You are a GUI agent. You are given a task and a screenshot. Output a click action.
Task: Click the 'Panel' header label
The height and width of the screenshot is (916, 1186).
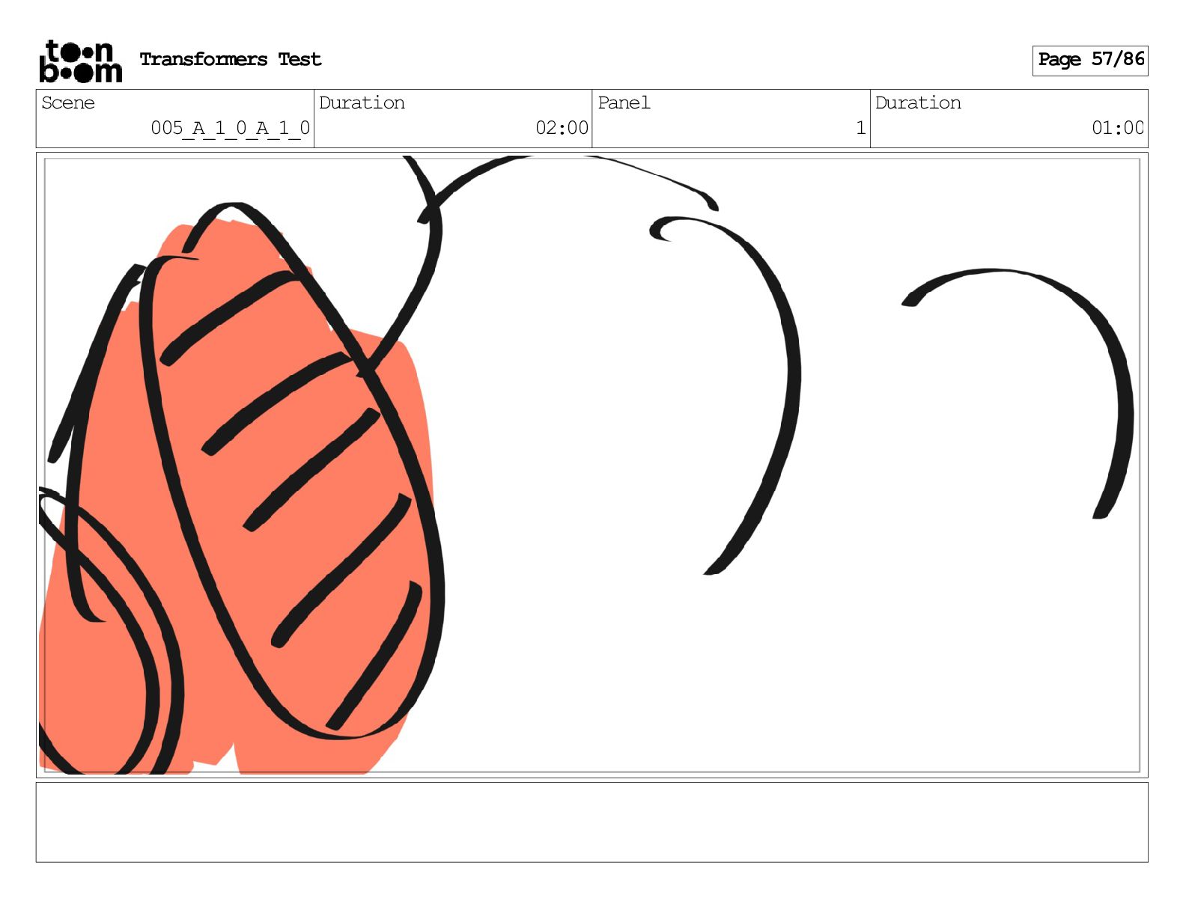point(624,103)
